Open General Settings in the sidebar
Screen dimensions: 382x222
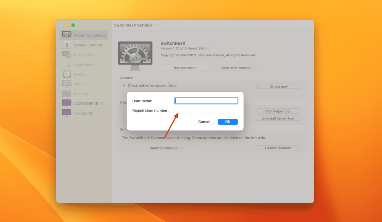point(67,45)
